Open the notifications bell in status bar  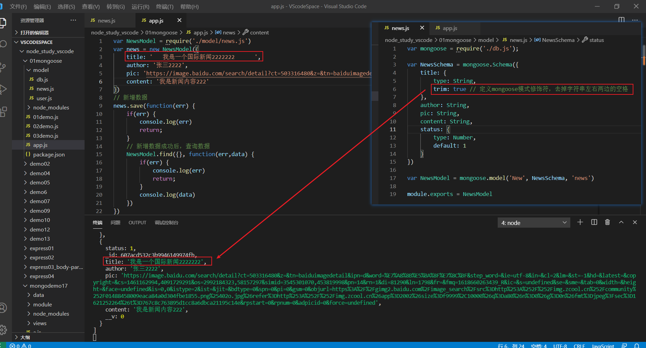(636, 345)
